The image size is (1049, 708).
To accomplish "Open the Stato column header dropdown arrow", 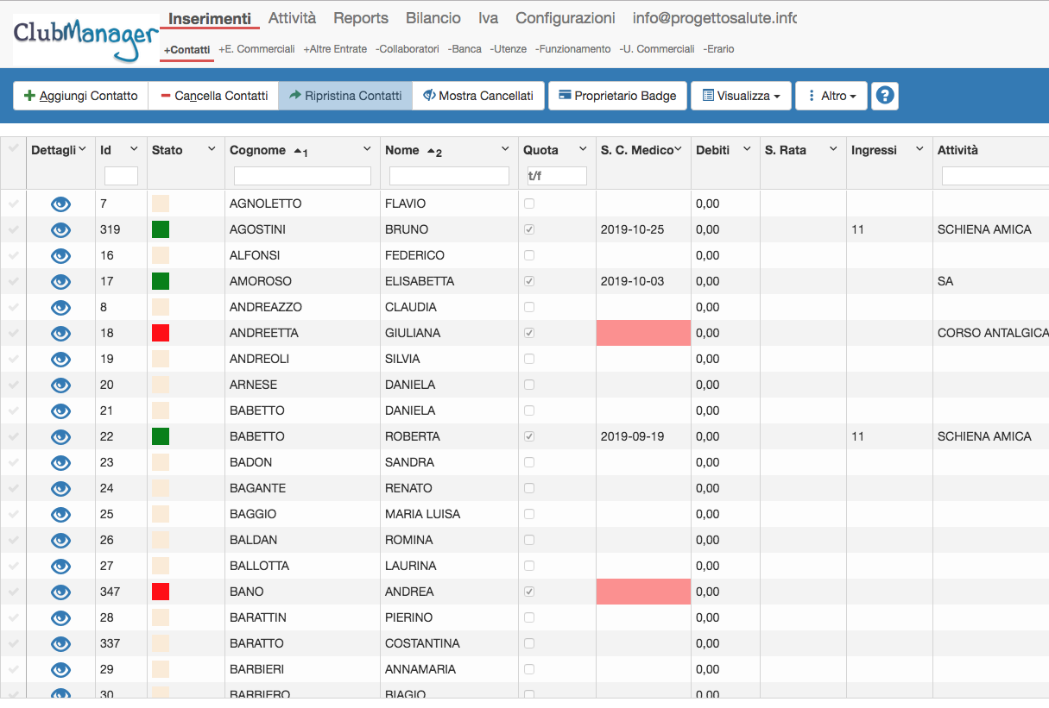I will [x=212, y=149].
